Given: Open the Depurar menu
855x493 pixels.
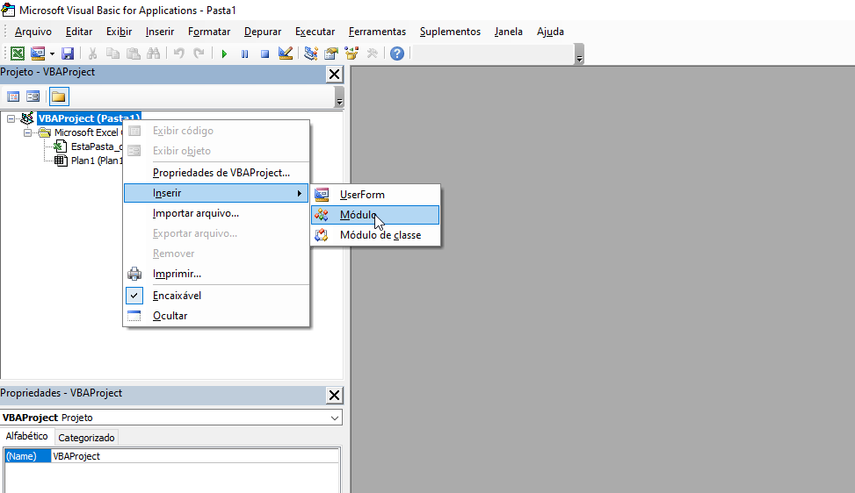Looking at the screenshot, I should pyautogui.click(x=263, y=32).
